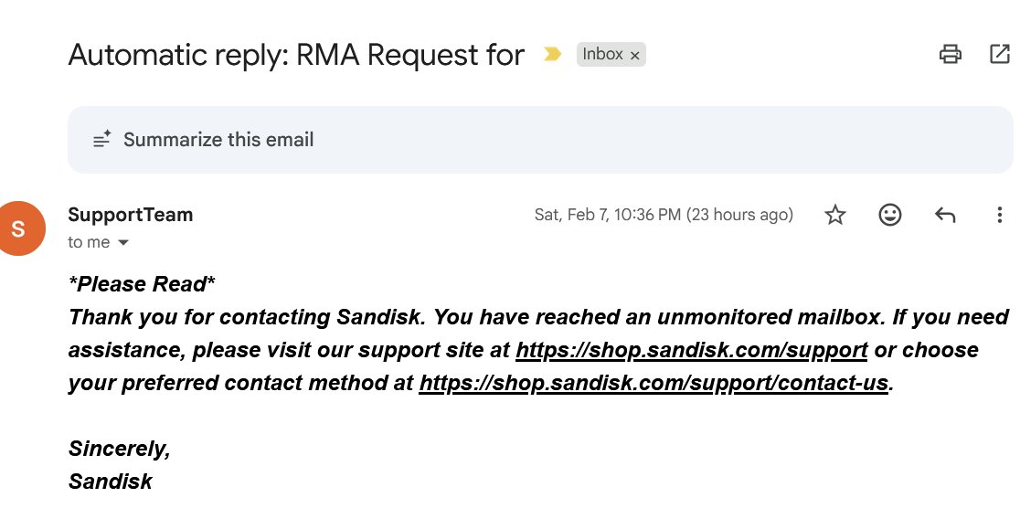This screenshot has height=519, width=1020.
Task: Expand recipient details next to 'to me'
Action: 123,242
